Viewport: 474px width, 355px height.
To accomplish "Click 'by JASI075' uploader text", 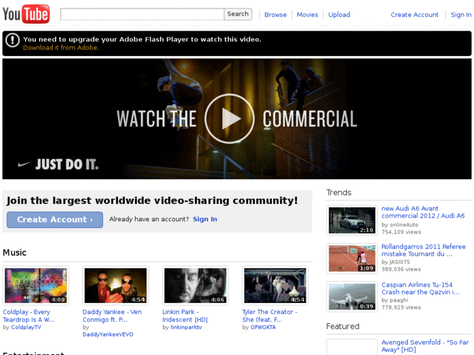I will (396, 262).
